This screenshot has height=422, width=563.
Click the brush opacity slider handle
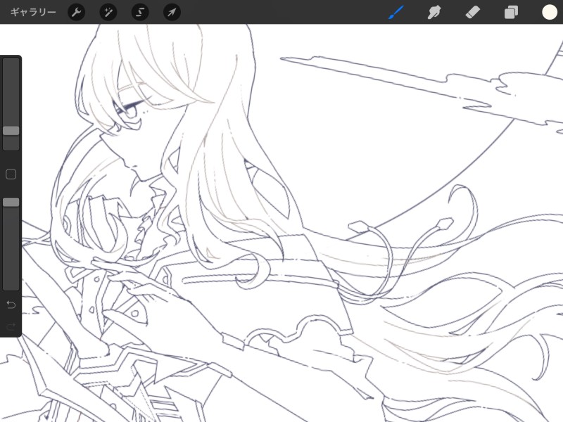pyautogui.click(x=11, y=202)
